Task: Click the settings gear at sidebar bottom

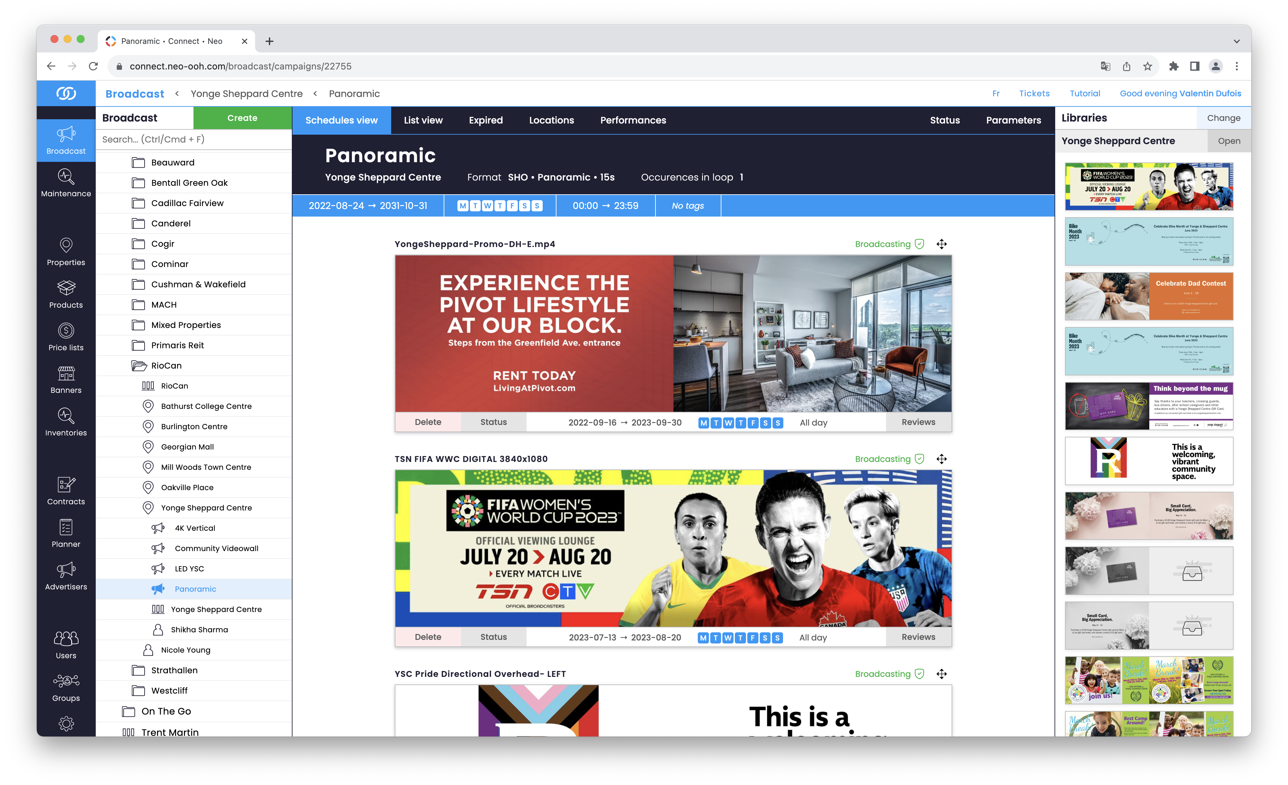Action: pos(66,724)
